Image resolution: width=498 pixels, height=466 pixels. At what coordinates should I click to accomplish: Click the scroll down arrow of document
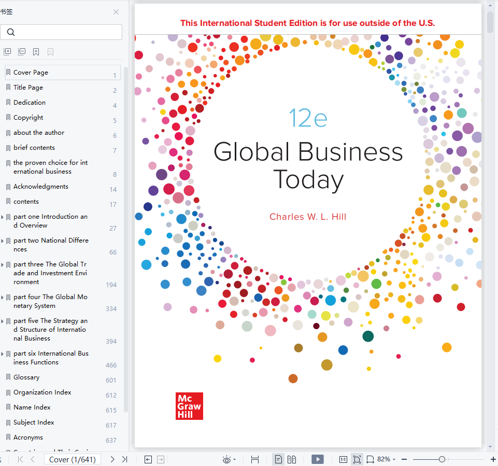(x=490, y=447)
